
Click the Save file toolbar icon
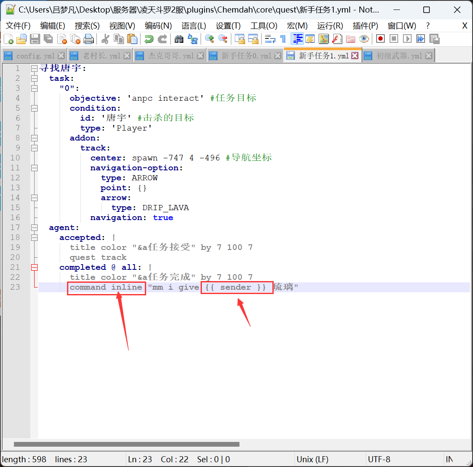35,39
